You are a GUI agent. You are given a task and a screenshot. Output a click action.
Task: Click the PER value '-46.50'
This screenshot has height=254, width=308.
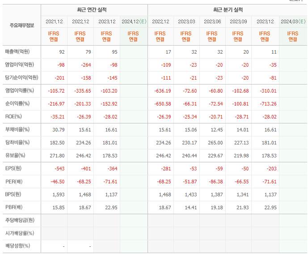click(58, 182)
